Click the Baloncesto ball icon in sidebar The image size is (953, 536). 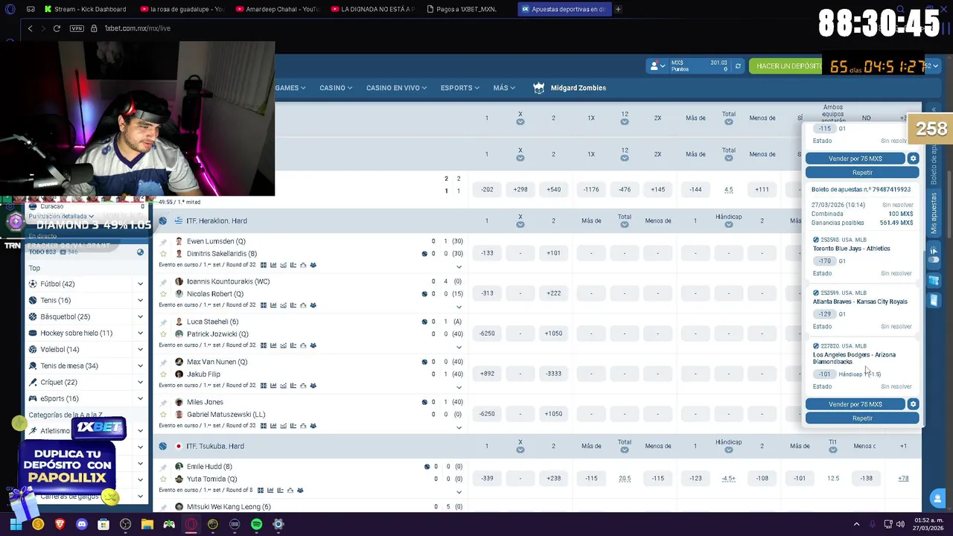[x=33, y=316]
